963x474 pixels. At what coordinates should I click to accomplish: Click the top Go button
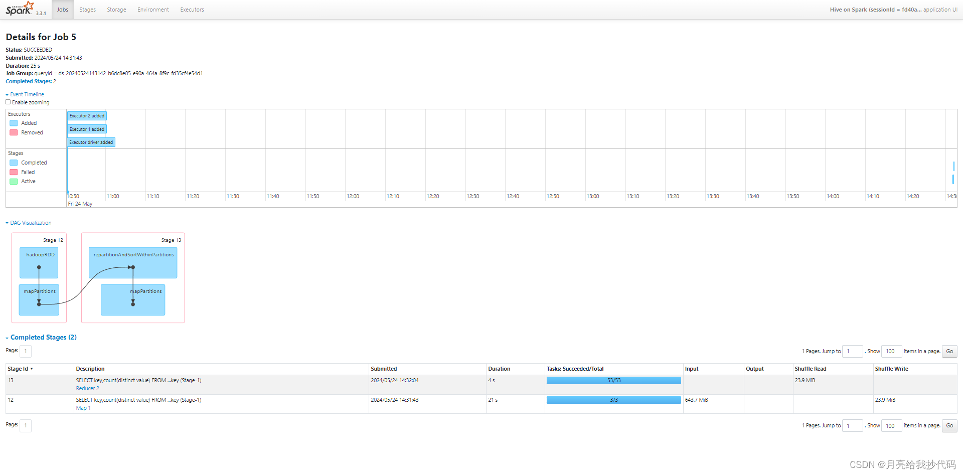point(949,351)
